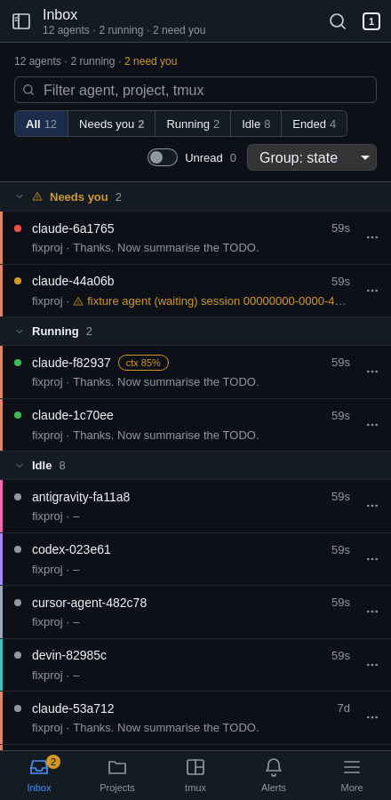Focus the Filter agent, project, tmux field
Screen dimensions: 391x800
pos(195,91)
